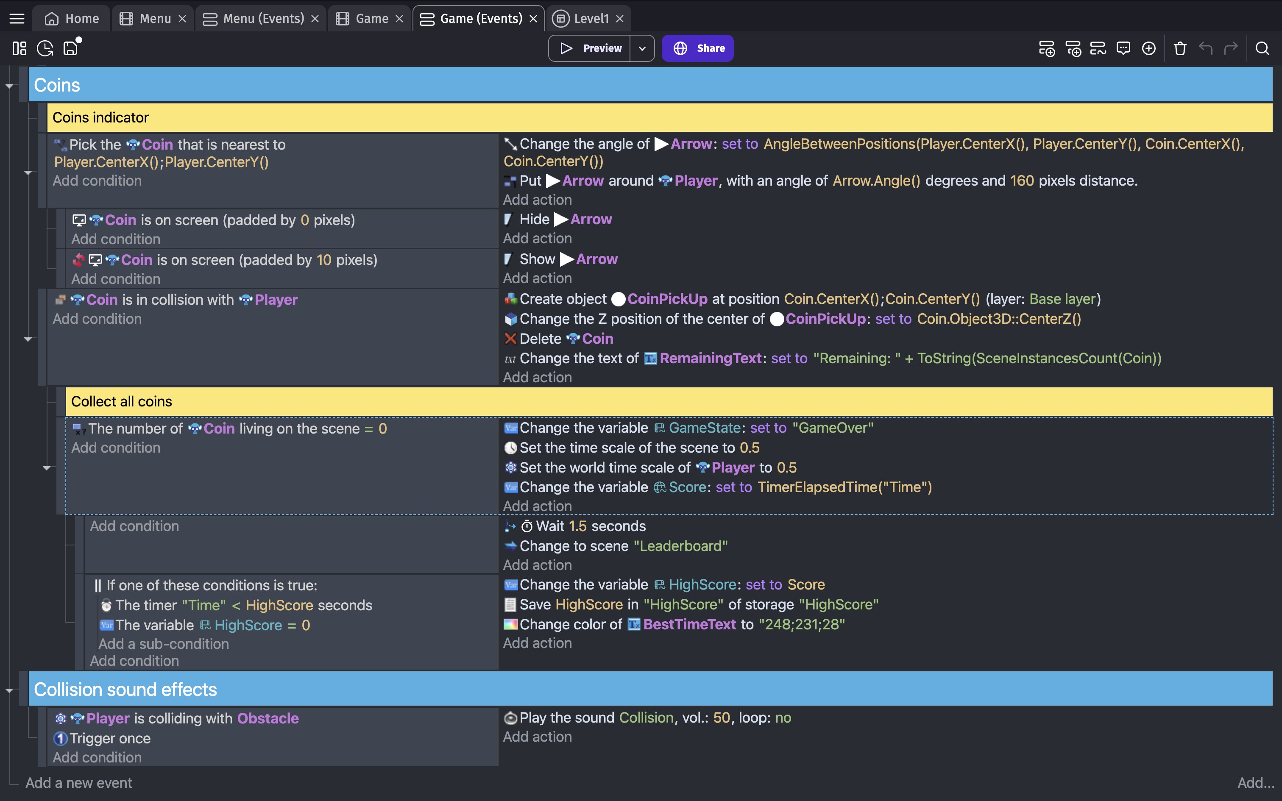Viewport: 1282px width, 801px height.
Task: Open the Preview options dropdown arrow
Action: click(x=642, y=48)
